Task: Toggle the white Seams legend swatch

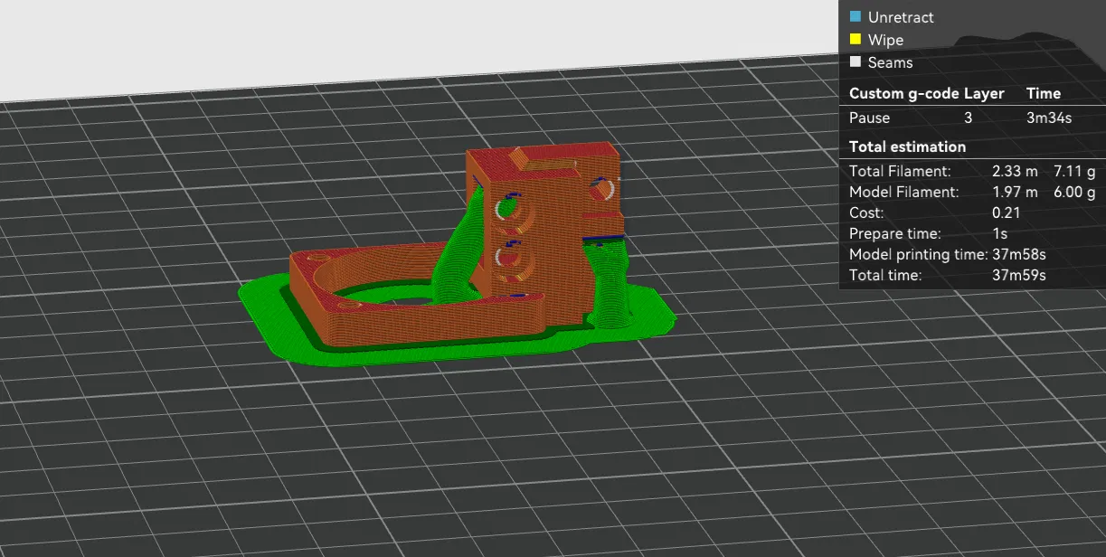Action: [x=855, y=62]
